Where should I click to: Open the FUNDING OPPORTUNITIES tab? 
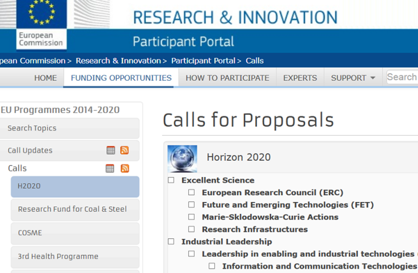(x=121, y=78)
